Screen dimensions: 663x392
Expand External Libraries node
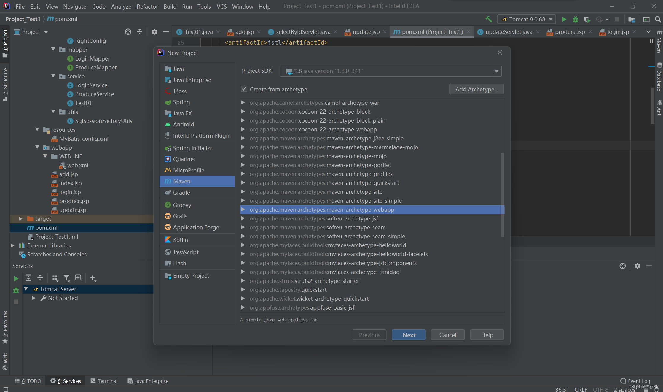[x=13, y=245]
